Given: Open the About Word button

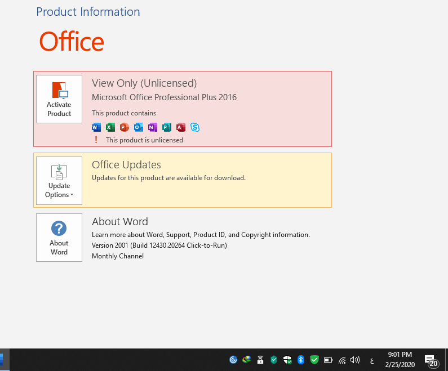Looking at the screenshot, I should pos(59,238).
